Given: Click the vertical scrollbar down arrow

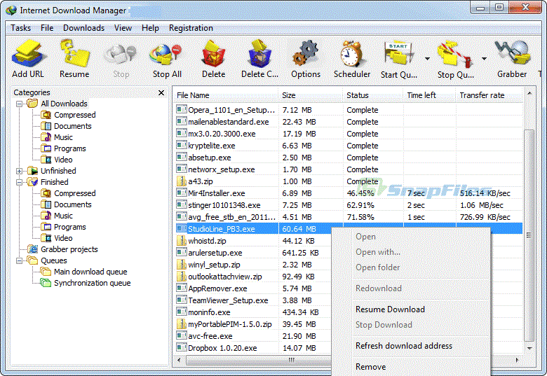Looking at the screenshot, I should (x=529, y=348).
